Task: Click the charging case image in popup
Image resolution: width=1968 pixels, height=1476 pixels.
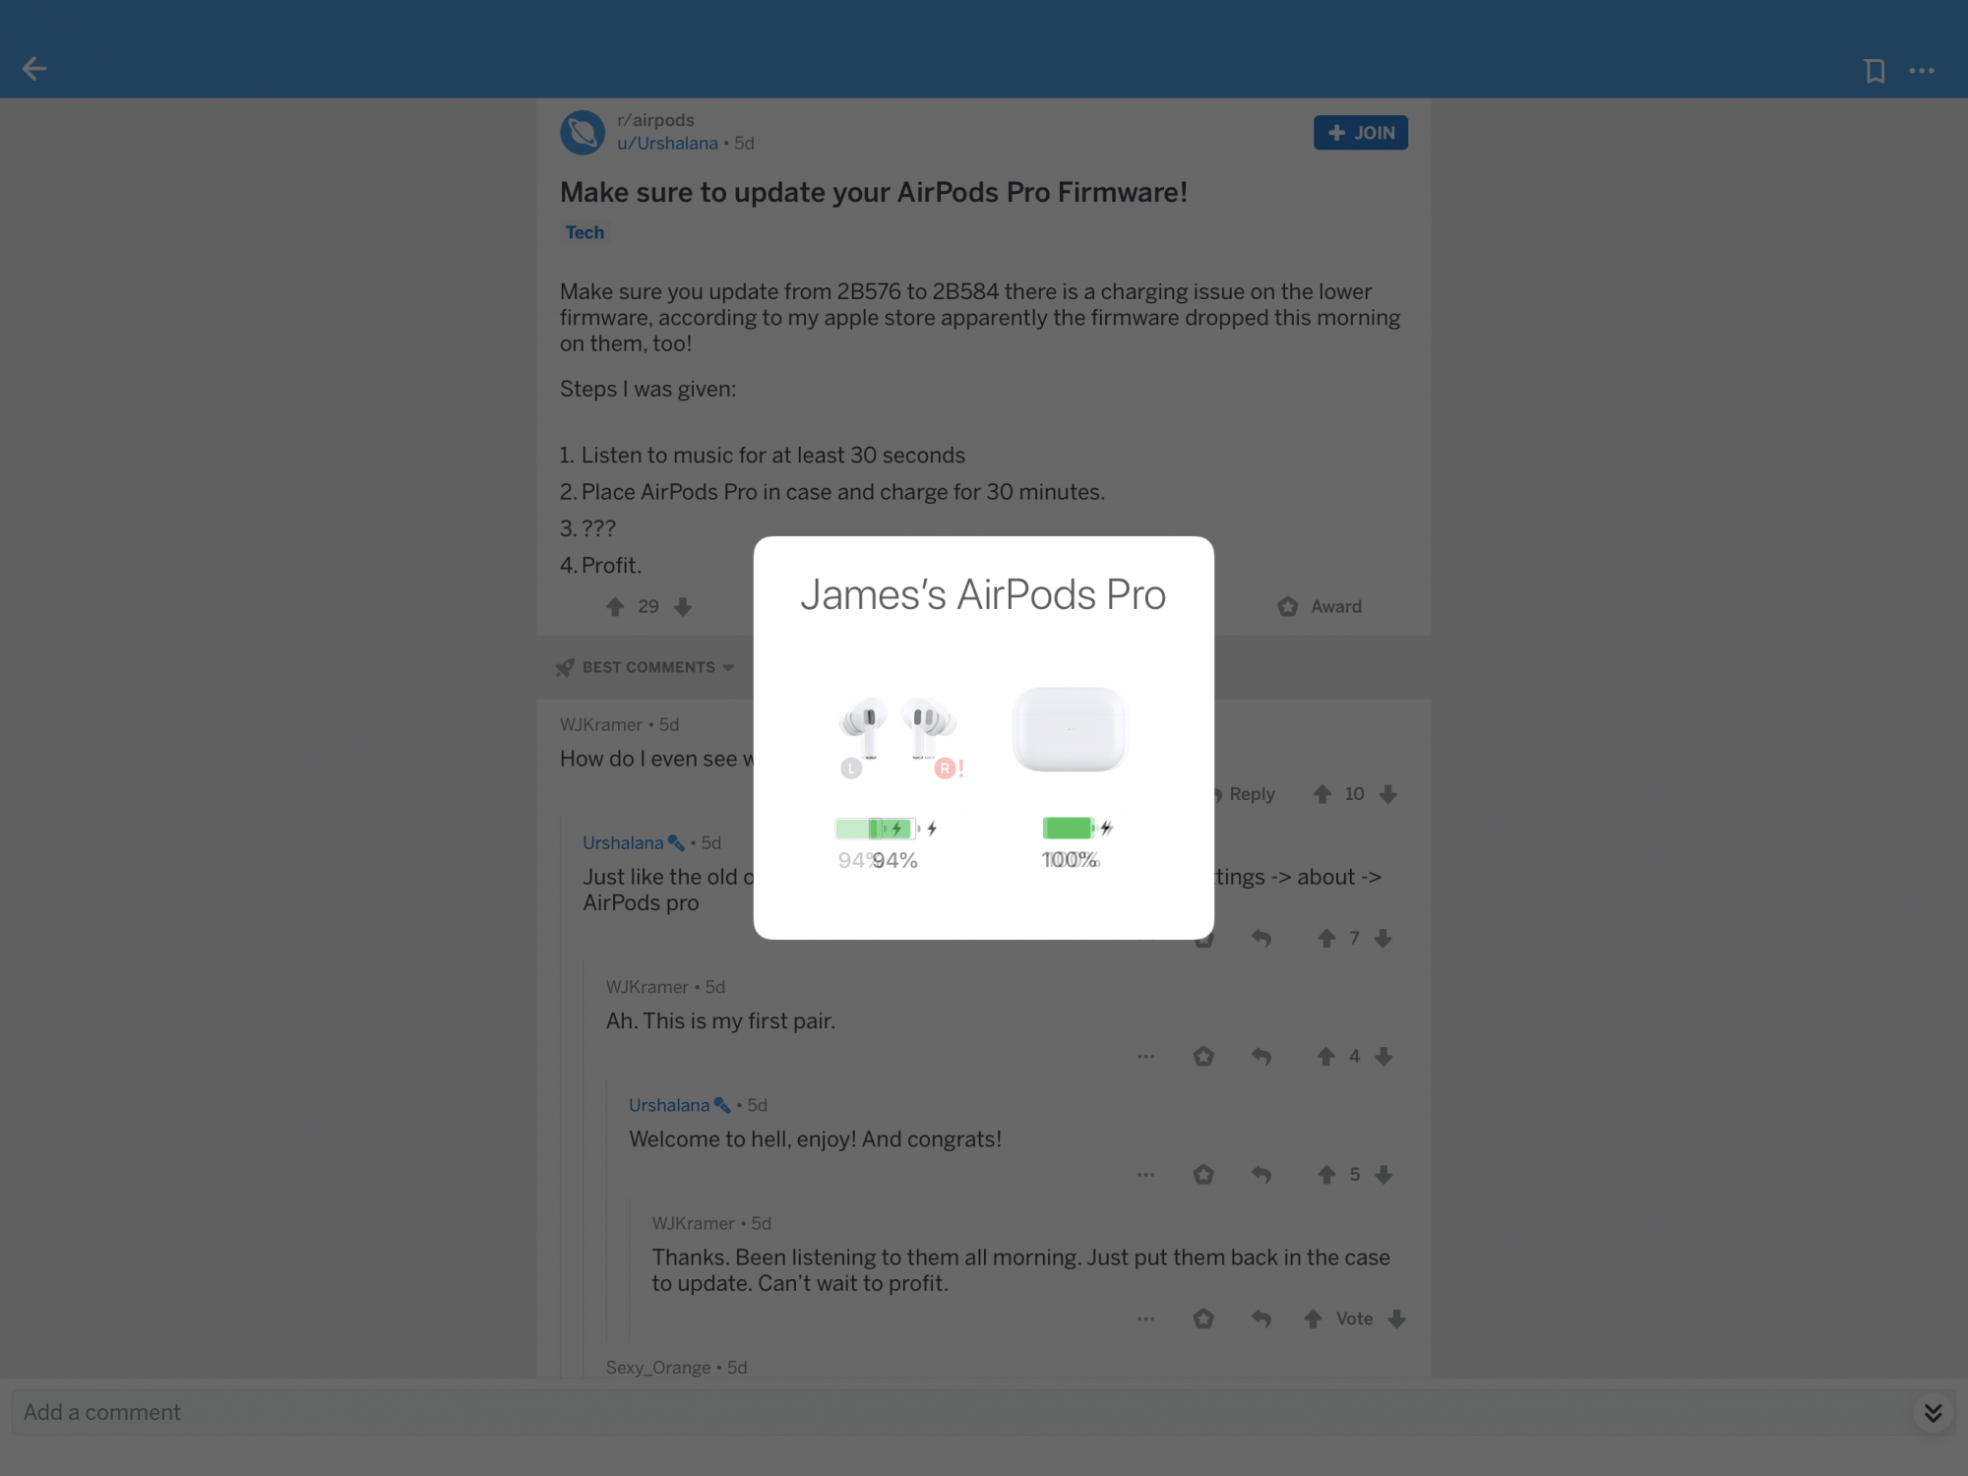Action: click(x=1070, y=729)
